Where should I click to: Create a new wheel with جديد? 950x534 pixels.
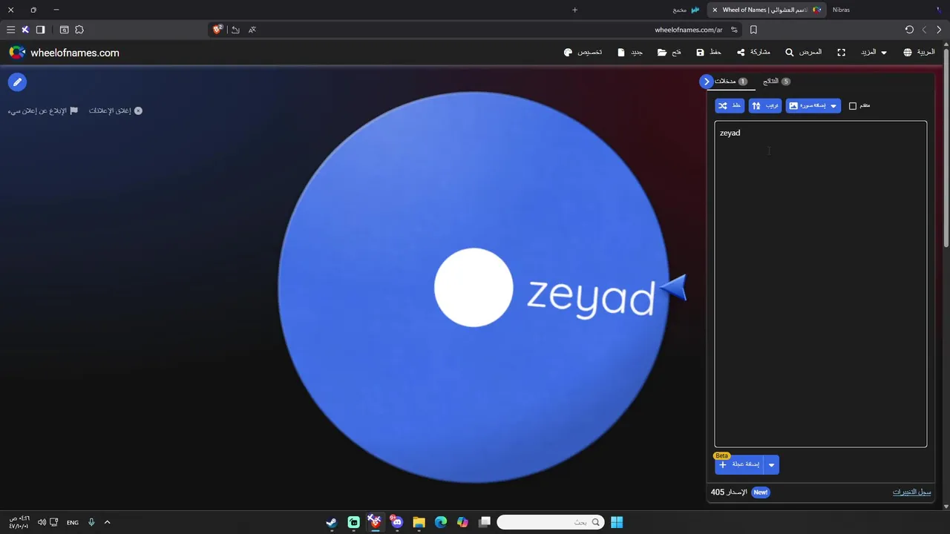630,53
